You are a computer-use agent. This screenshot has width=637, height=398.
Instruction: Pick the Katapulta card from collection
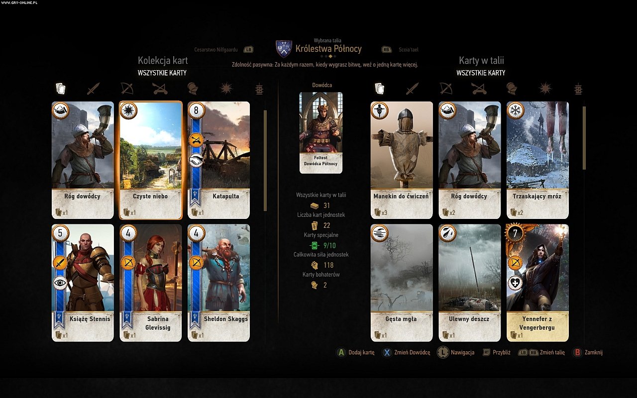point(218,160)
